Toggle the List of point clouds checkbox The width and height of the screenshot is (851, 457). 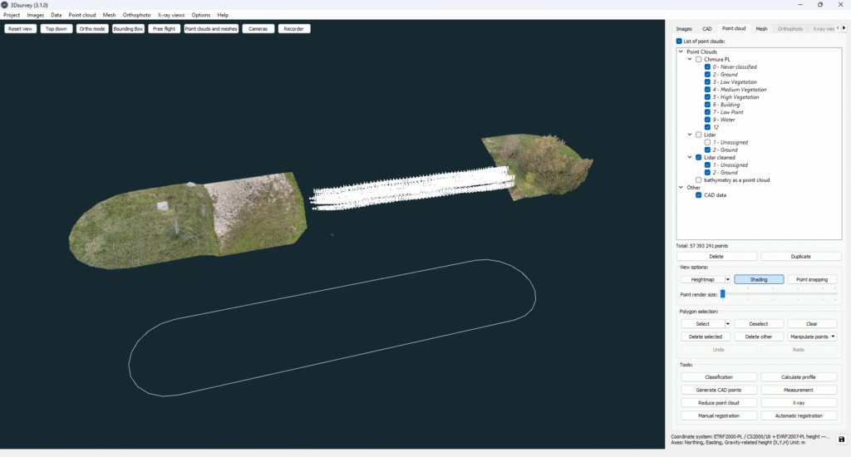679,42
